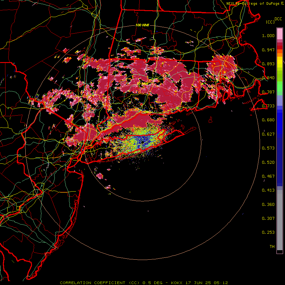Click the 0.787 legend value
The height and width of the screenshot is (285, 285).
point(268,92)
